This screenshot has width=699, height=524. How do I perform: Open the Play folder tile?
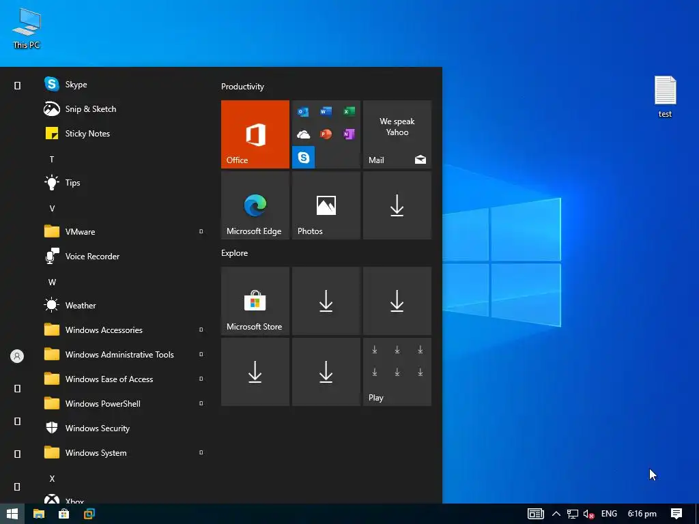397,372
